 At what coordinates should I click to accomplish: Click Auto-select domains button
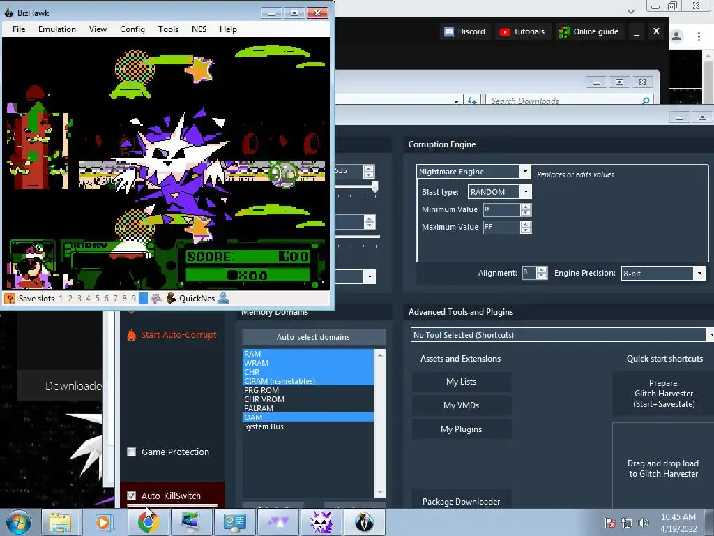(x=313, y=337)
